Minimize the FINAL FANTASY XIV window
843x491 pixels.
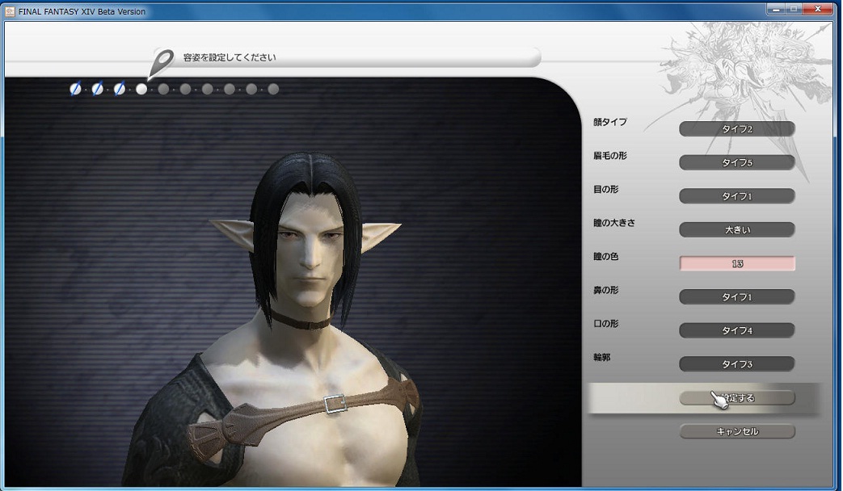776,9
